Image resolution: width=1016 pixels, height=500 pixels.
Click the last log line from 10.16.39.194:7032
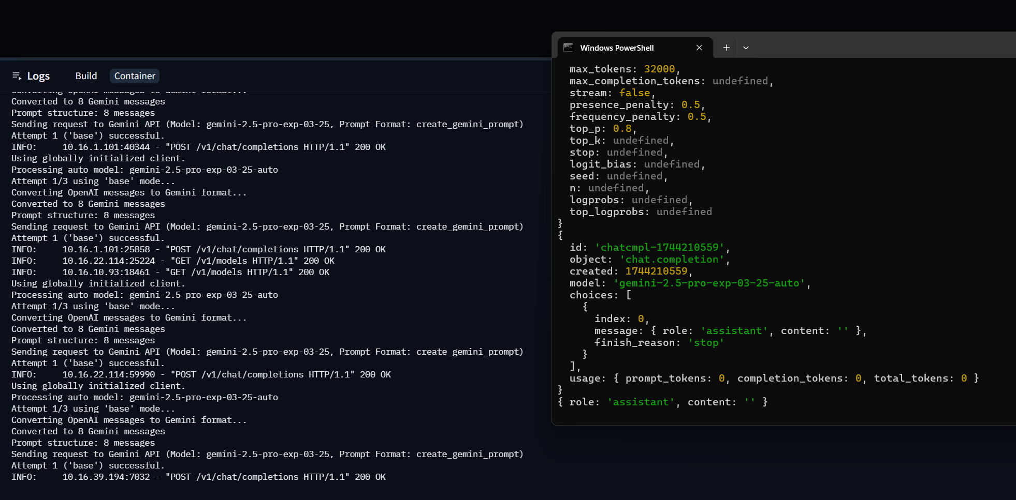(x=198, y=477)
